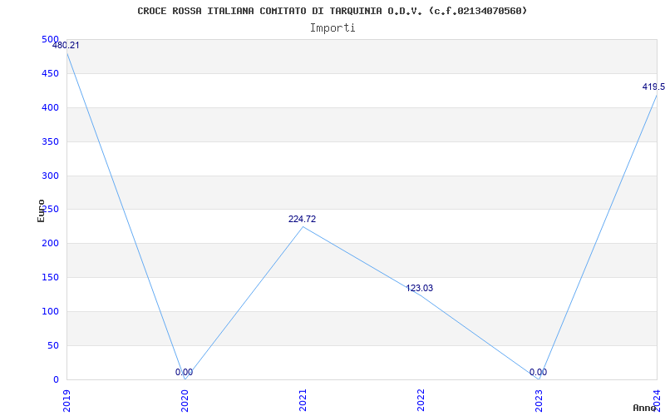
Task: Click the 150 y-axis tick label
Action: 50,278
